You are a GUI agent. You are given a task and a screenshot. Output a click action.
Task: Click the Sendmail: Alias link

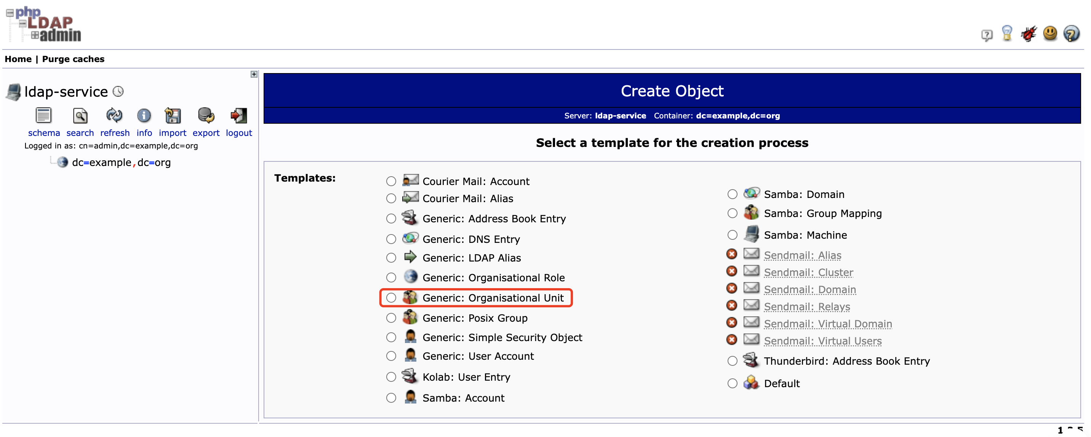802,255
